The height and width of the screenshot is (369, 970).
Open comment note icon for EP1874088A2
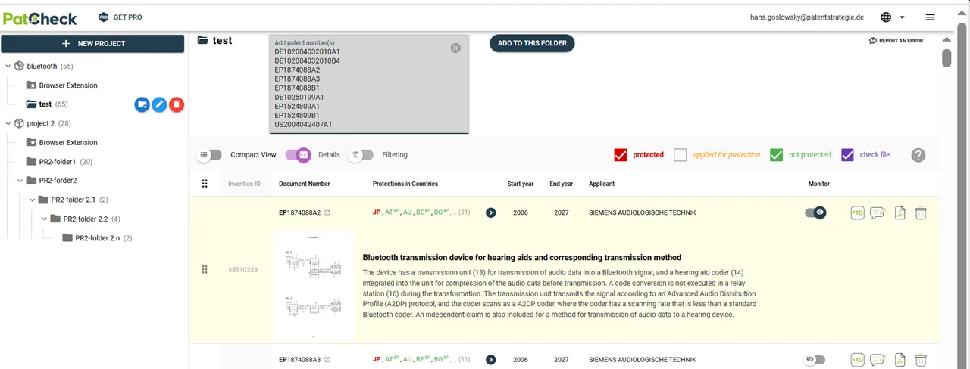pyautogui.click(x=878, y=213)
